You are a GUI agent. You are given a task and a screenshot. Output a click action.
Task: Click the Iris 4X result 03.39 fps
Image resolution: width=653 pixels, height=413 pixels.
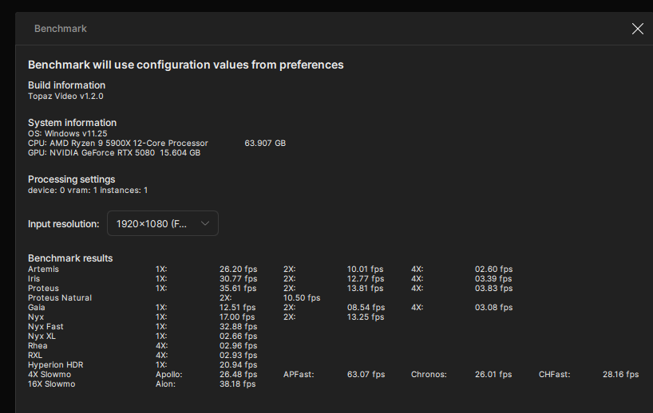493,279
